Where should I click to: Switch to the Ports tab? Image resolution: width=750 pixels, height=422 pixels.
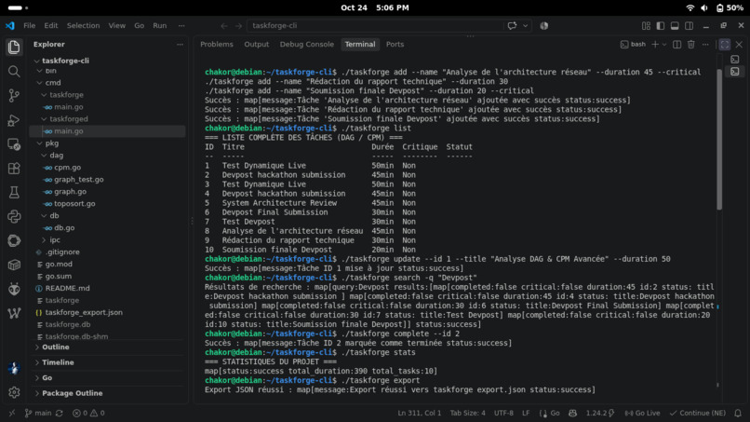[395, 44]
